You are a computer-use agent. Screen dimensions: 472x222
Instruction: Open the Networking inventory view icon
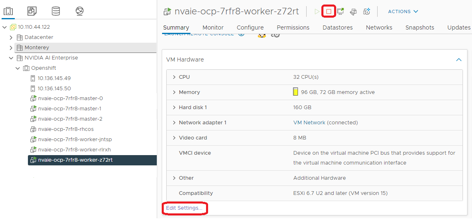click(80, 11)
